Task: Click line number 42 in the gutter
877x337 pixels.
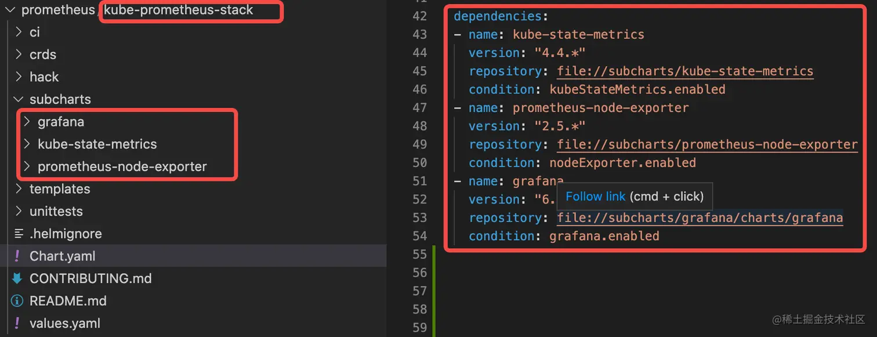Action: pyautogui.click(x=420, y=16)
